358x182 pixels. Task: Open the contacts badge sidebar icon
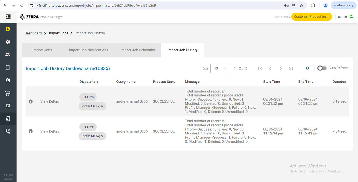click(x=8, y=80)
